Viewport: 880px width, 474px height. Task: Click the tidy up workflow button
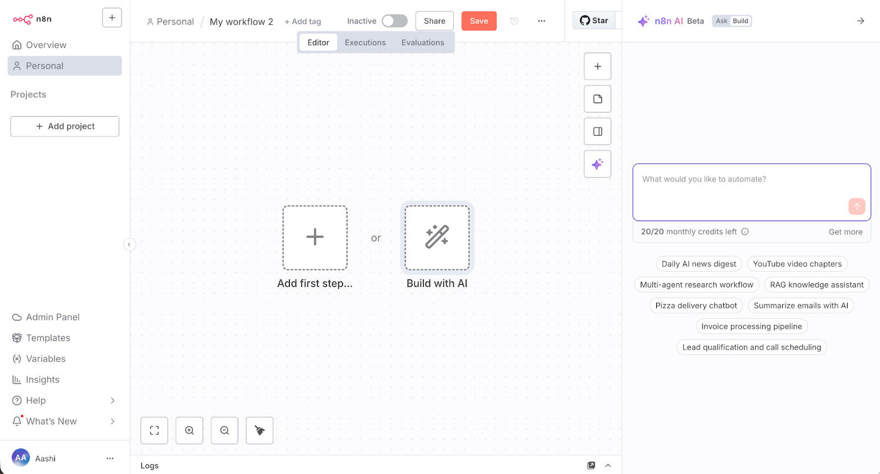point(260,431)
